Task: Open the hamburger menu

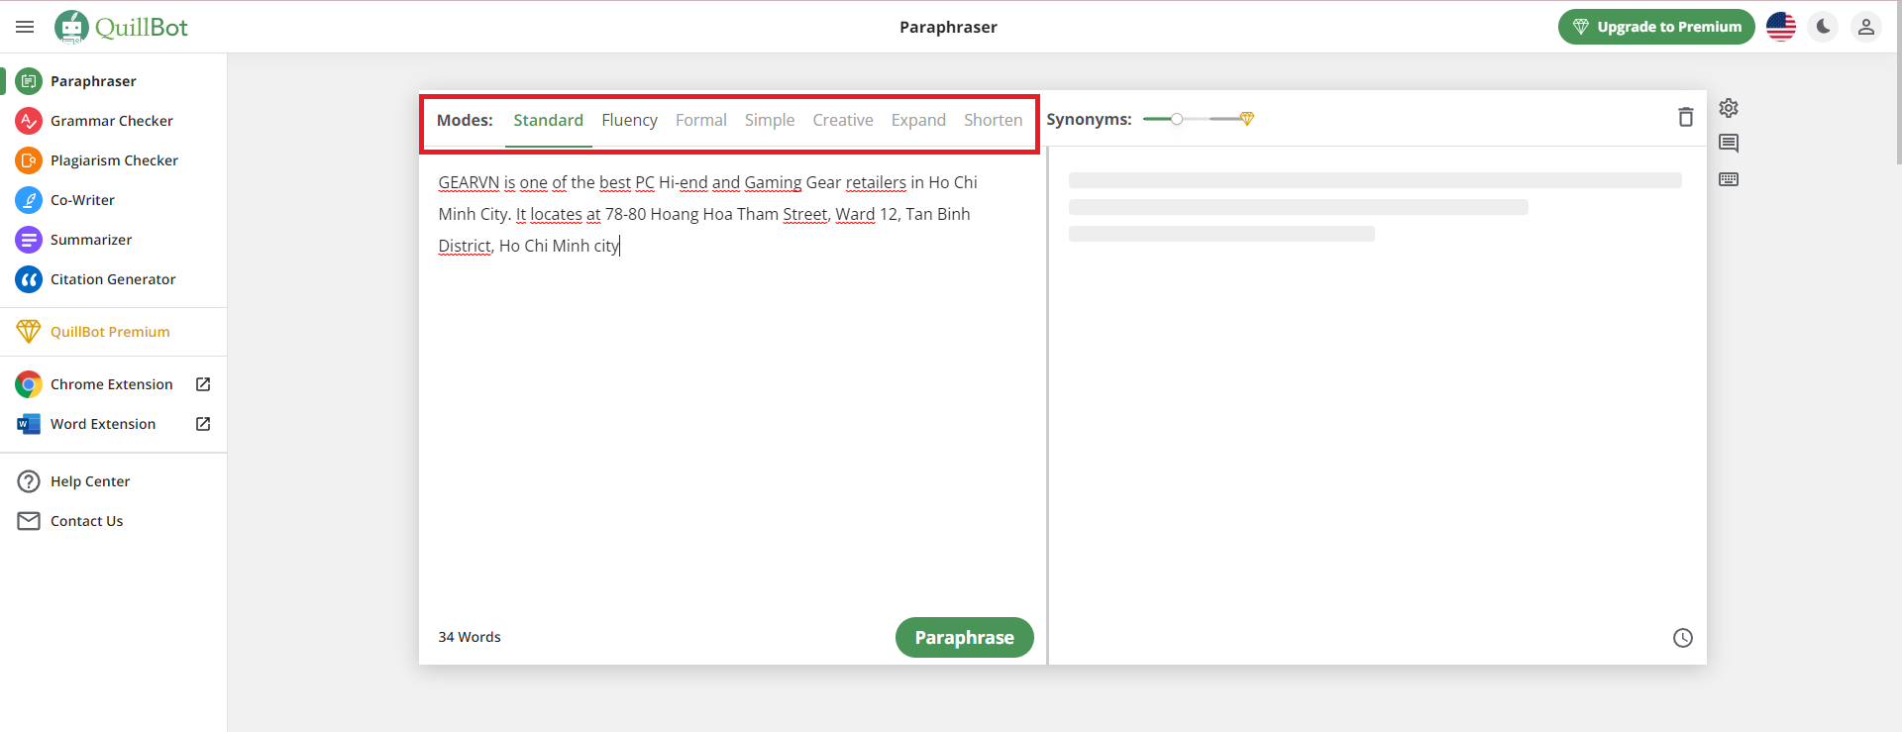Action: (x=25, y=27)
